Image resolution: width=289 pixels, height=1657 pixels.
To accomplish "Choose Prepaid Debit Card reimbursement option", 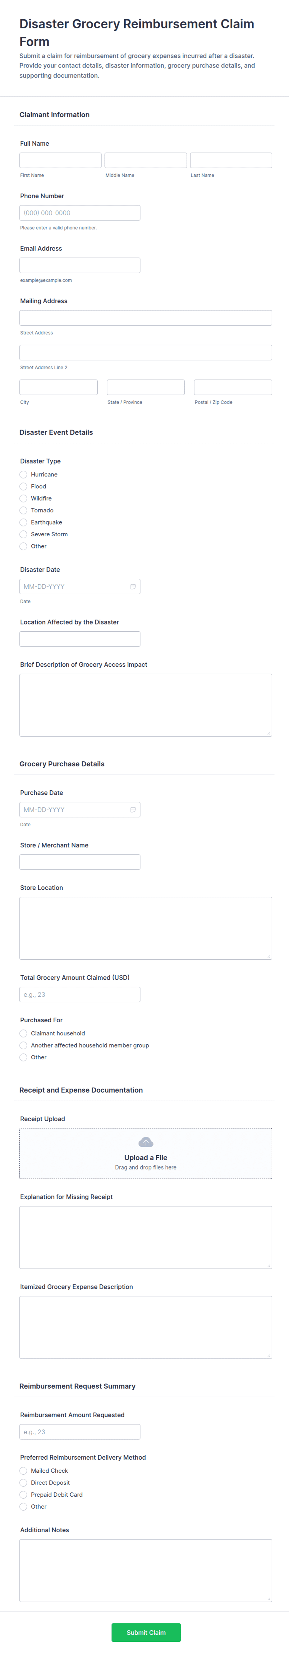I will pos(23,1495).
